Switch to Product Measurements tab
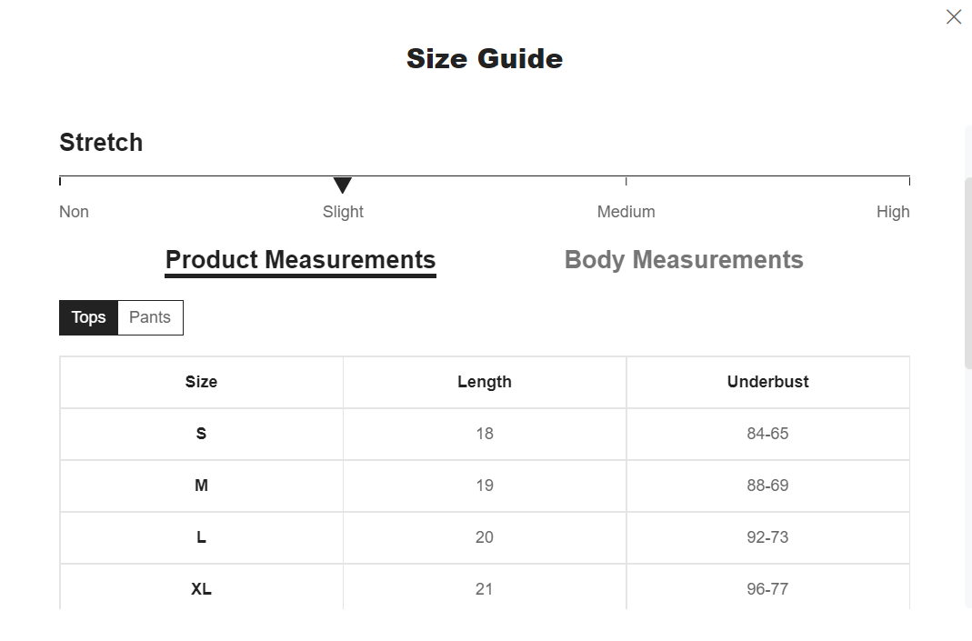Viewport: 972px width, 641px height. click(300, 260)
